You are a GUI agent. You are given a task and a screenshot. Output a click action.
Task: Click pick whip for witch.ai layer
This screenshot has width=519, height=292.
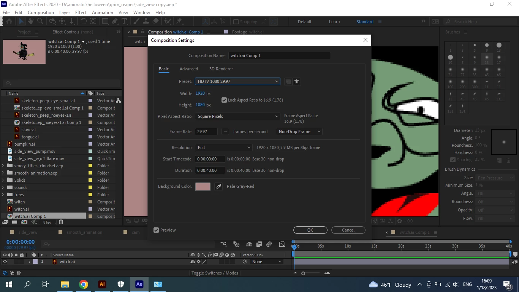(x=245, y=262)
